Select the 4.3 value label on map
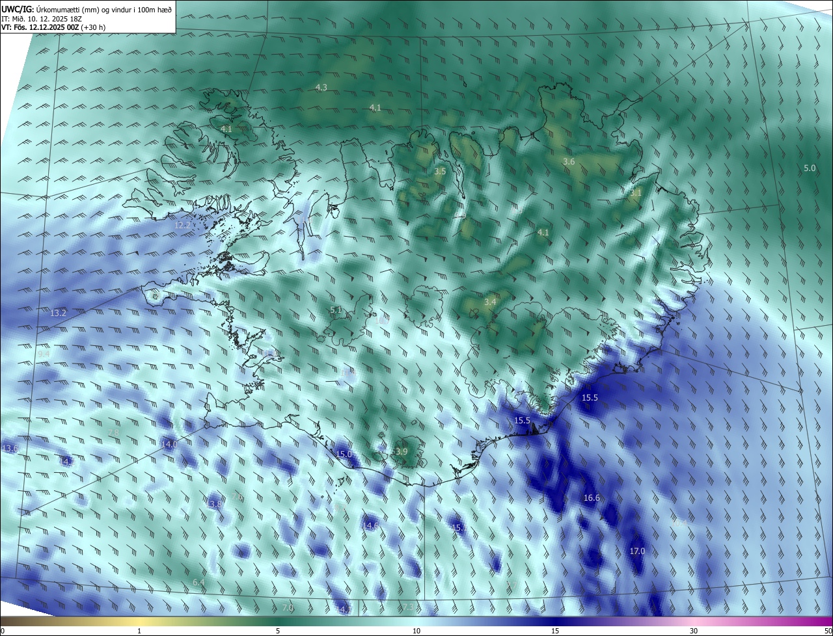The image size is (833, 636). pos(321,87)
